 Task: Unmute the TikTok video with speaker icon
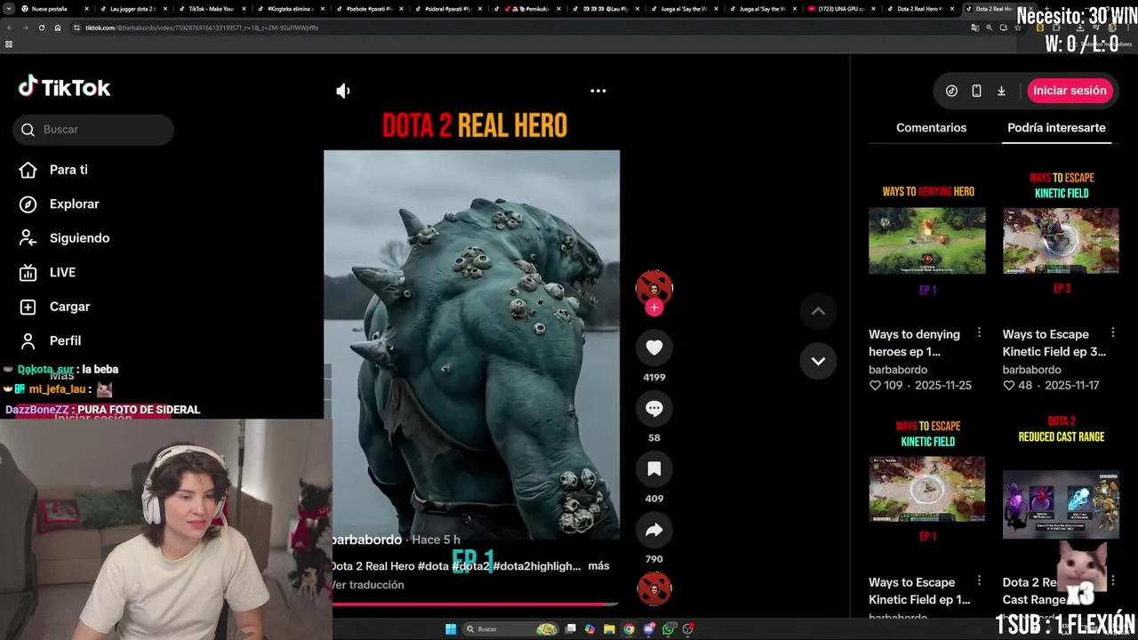coord(343,91)
